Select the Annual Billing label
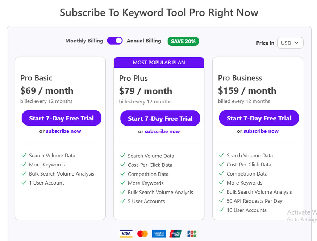 (144, 41)
